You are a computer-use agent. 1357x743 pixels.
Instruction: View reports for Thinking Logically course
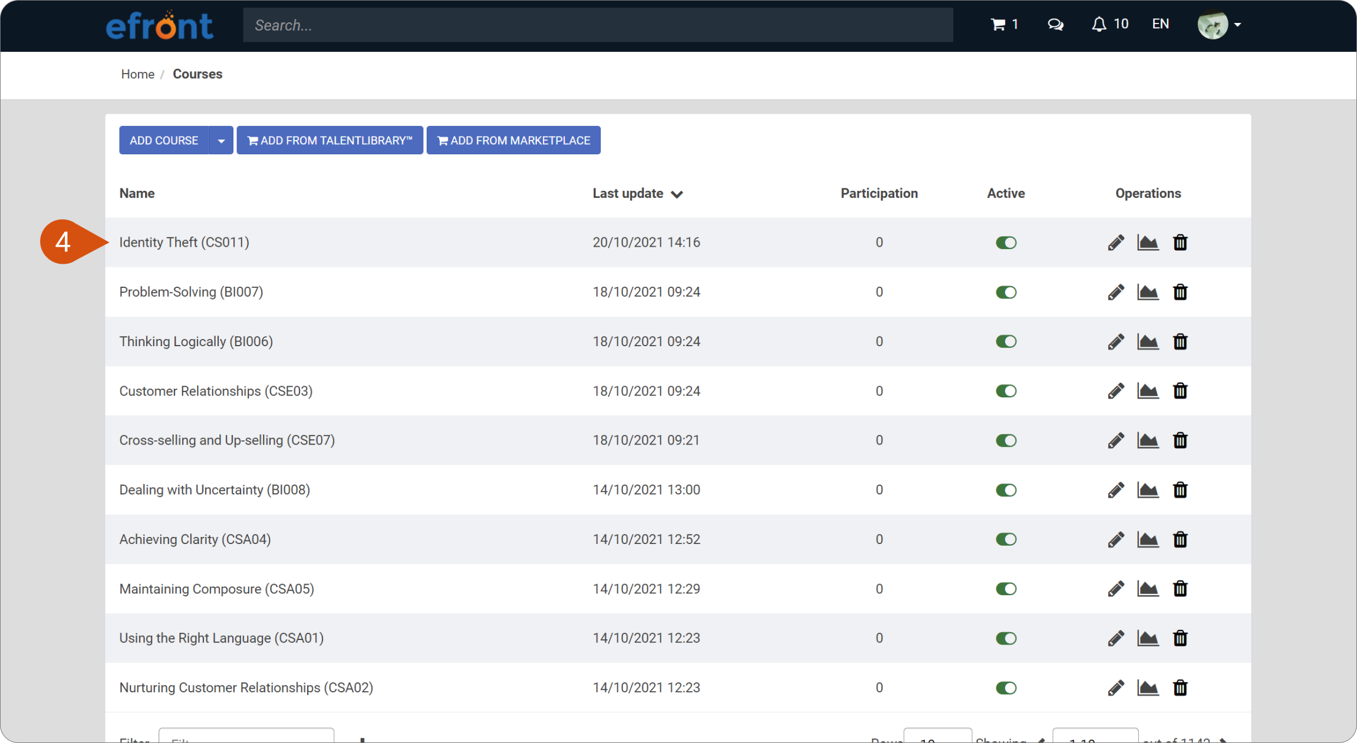[x=1148, y=341]
